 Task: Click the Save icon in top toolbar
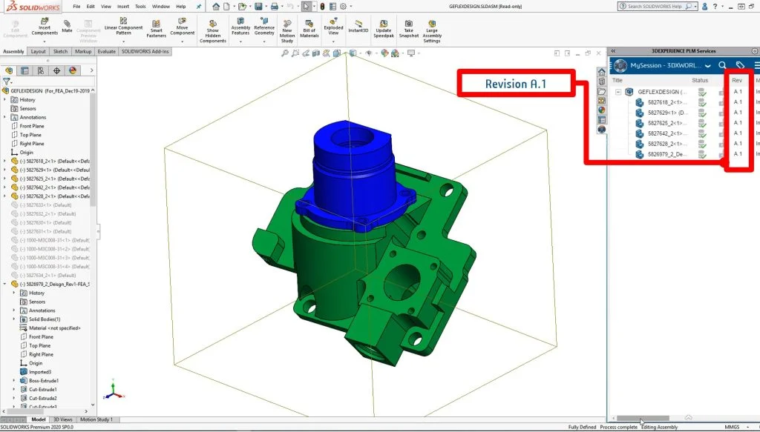(x=258, y=7)
